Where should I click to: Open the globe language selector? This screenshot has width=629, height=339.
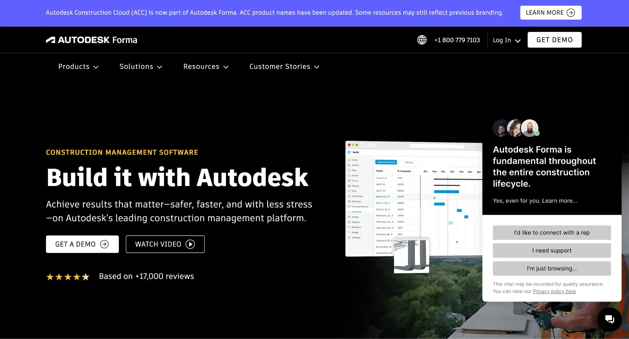[422, 40]
